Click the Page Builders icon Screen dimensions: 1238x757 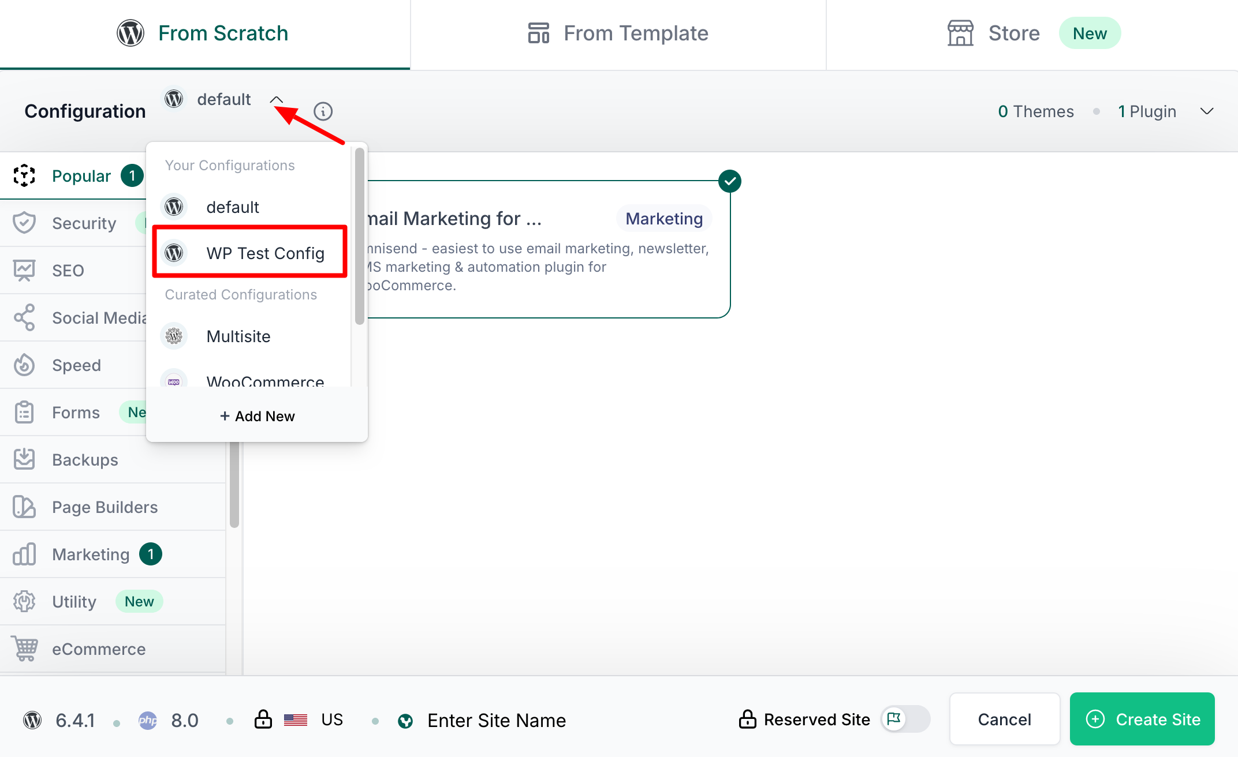(24, 507)
